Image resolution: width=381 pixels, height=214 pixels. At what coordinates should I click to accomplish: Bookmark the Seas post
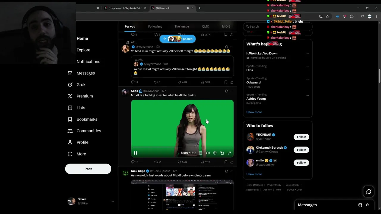pos(226,162)
